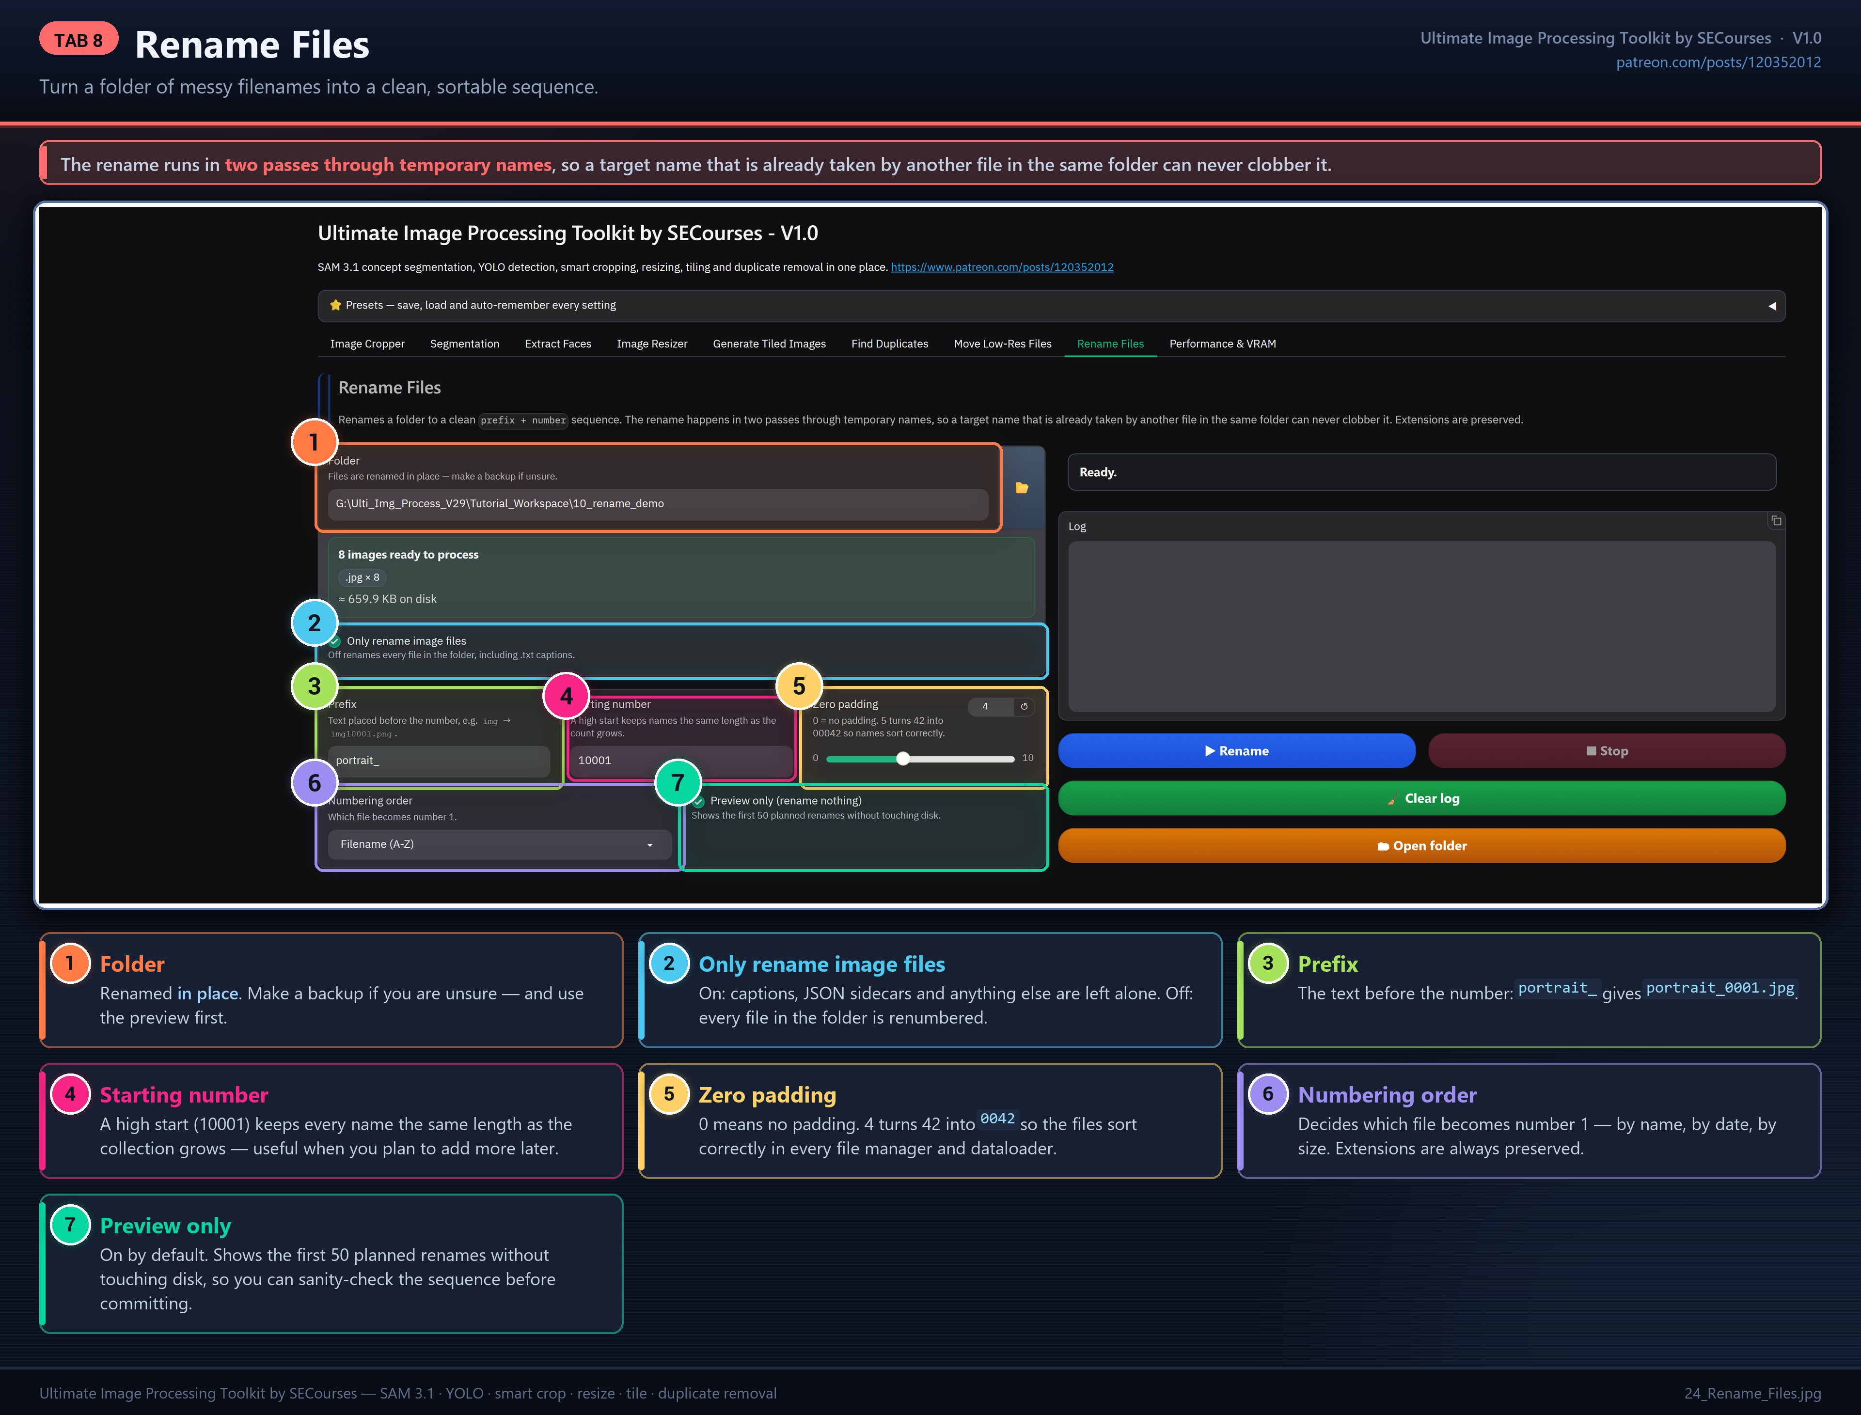
Task: Click the "prefix + number" code snippet
Action: pos(523,420)
